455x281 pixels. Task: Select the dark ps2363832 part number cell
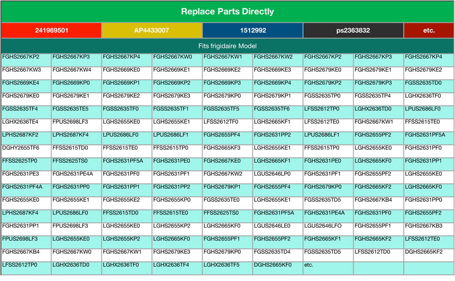(x=353, y=30)
